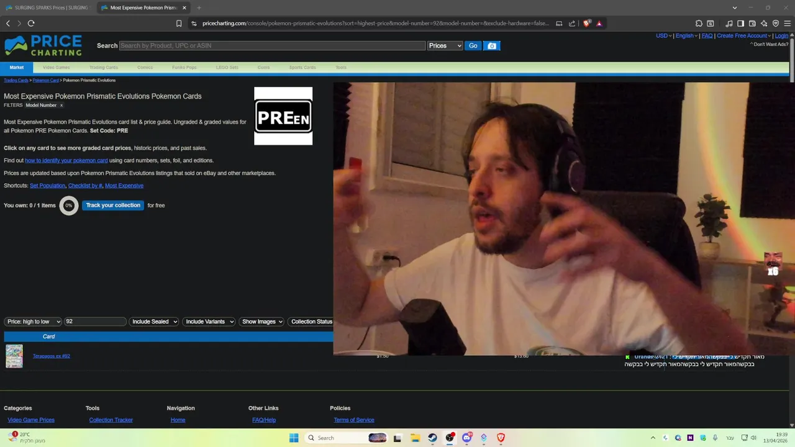Open Steam from the taskbar

click(432, 438)
